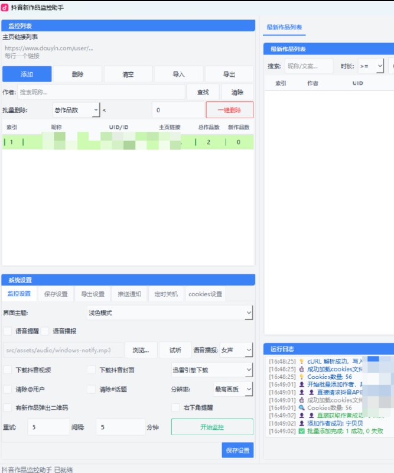The image size is (394, 473).
Task: Click the 昵称 column header in 监控列表
Action: tap(56, 127)
